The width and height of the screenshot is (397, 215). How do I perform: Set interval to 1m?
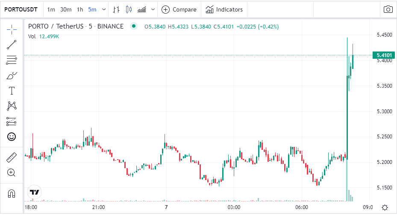click(51, 10)
